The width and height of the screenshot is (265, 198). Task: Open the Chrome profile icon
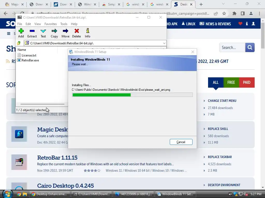(251, 13)
